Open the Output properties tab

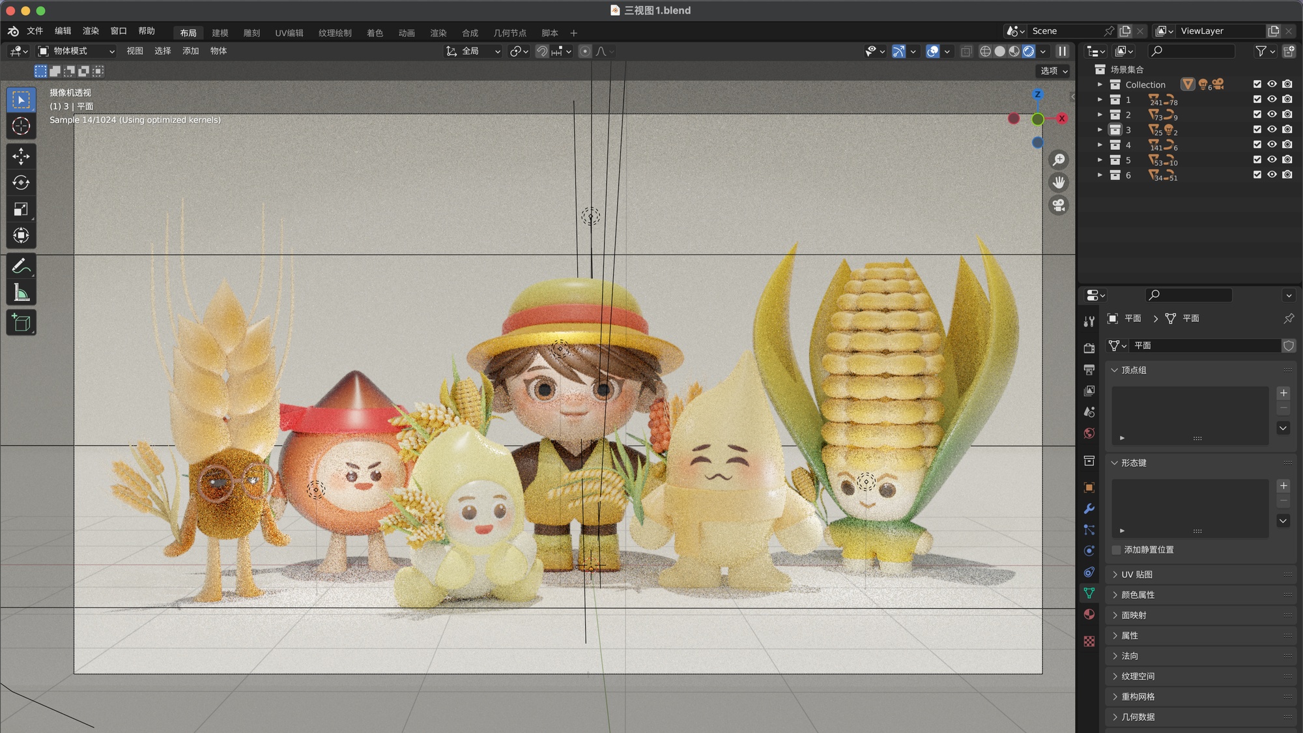point(1089,369)
